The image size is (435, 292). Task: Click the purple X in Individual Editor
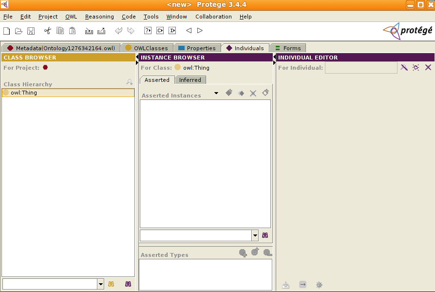(428, 67)
